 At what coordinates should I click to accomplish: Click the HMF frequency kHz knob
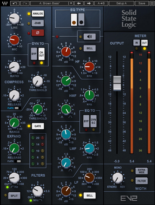point(89,95)
